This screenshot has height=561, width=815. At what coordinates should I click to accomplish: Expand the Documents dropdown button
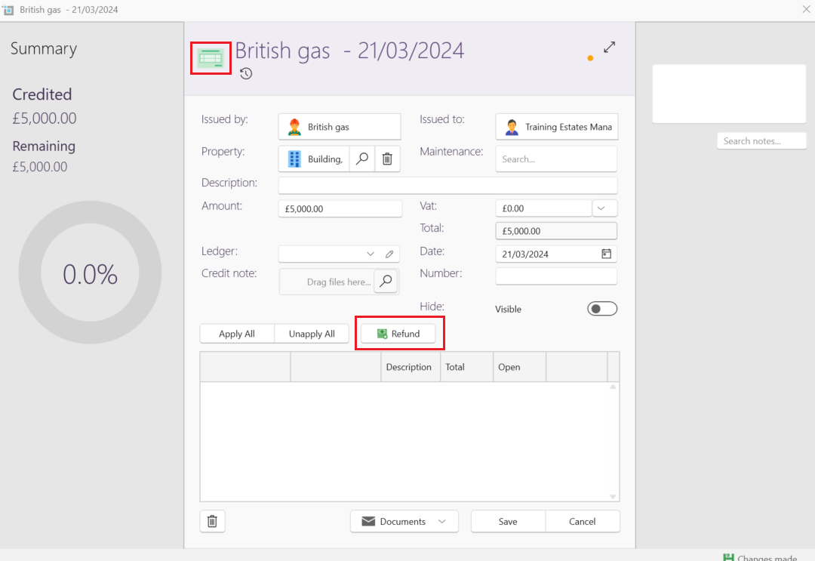tap(404, 521)
